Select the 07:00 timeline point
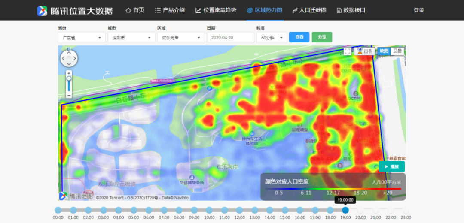Screen dimensions: 464x223 [x=164, y=210]
